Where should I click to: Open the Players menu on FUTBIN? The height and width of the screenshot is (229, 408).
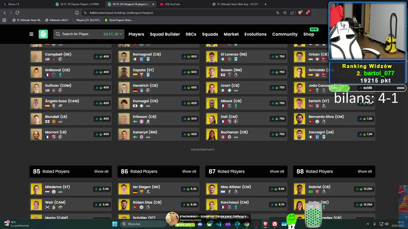click(x=136, y=34)
